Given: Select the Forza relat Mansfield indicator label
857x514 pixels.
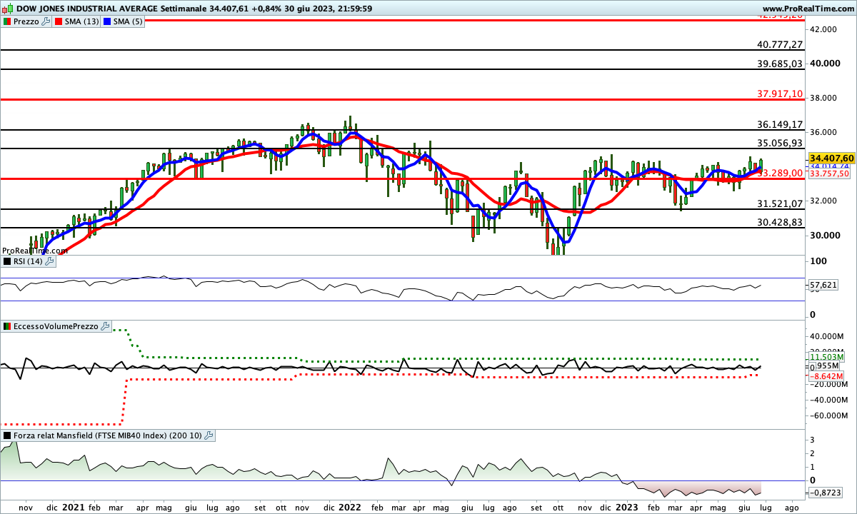Looking at the screenshot, I should (x=109, y=435).
